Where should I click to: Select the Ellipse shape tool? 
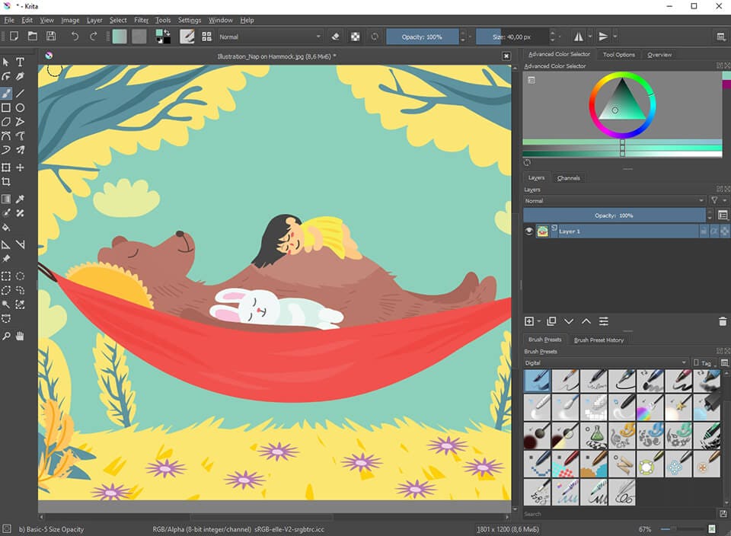pyautogui.click(x=21, y=108)
